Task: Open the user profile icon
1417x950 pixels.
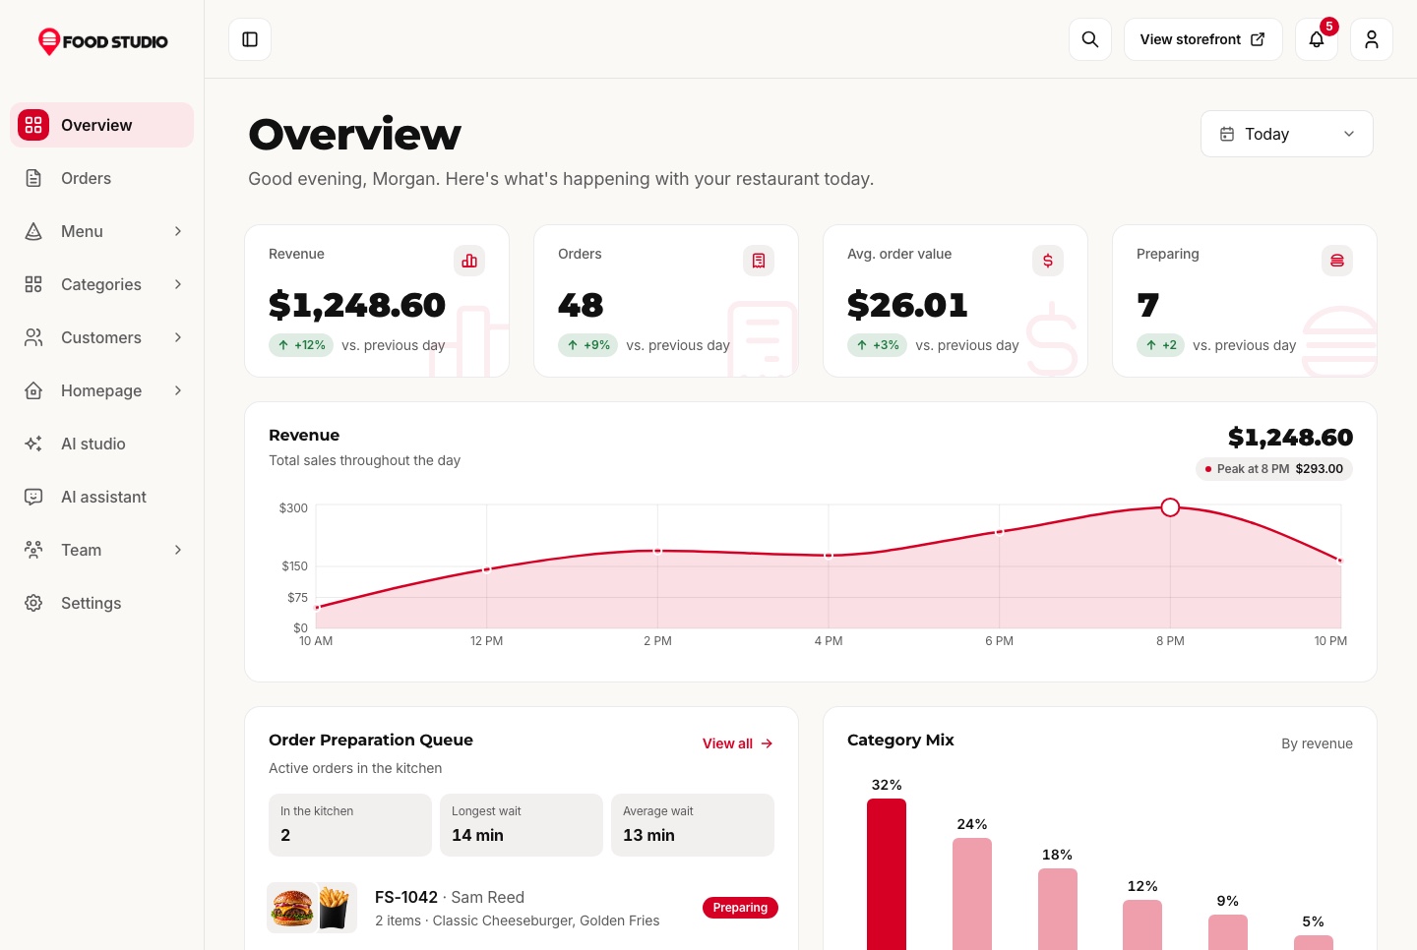Action: click(x=1372, y=39)
